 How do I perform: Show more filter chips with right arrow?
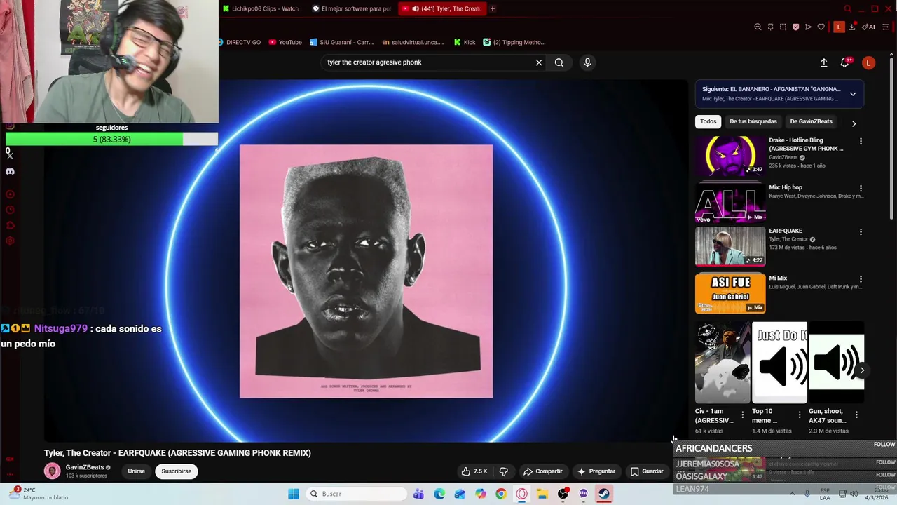tap(854, 123)
